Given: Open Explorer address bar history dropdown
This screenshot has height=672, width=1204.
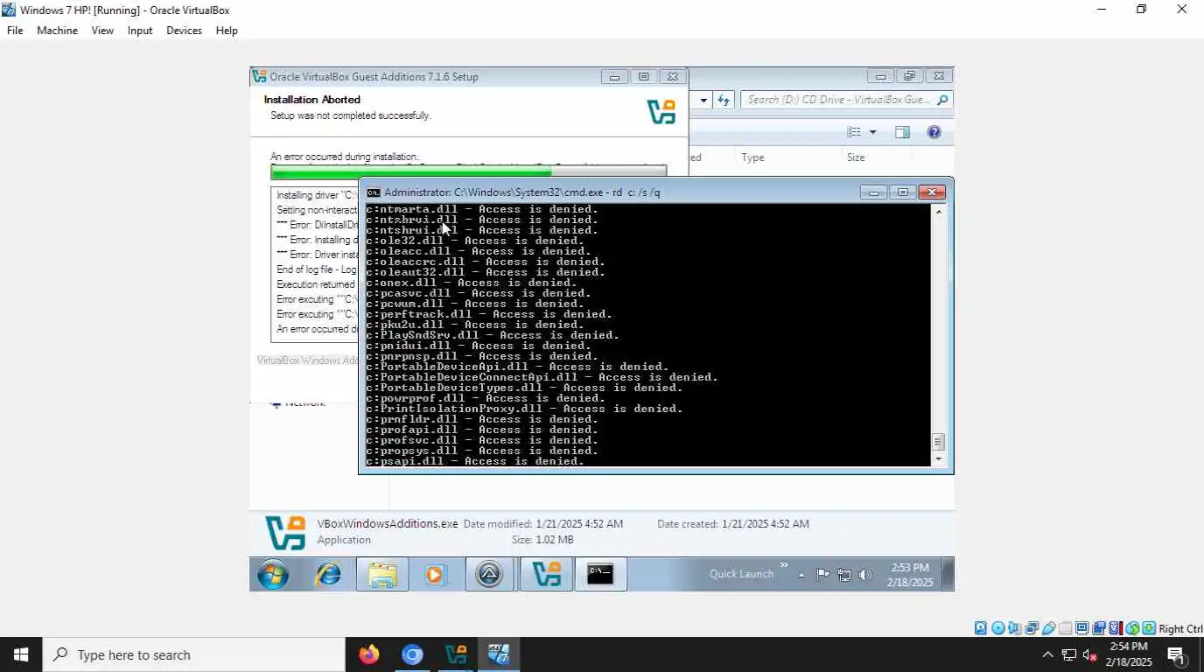Looking at the screenshot, I should [703, 100].
